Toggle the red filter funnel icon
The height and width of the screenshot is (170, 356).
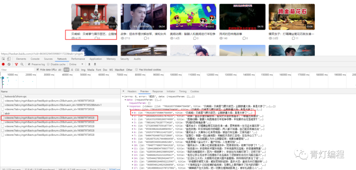(16, 64)
